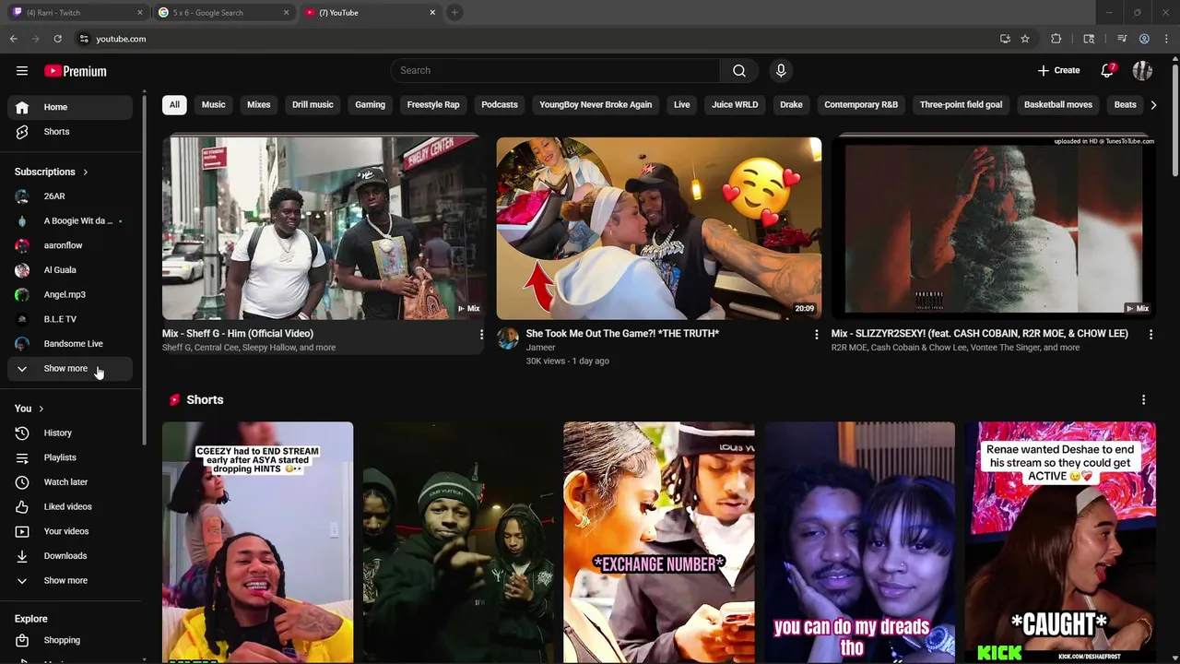Bookmark this page with star
The image size is (1180, 664).
point(1025,39)
